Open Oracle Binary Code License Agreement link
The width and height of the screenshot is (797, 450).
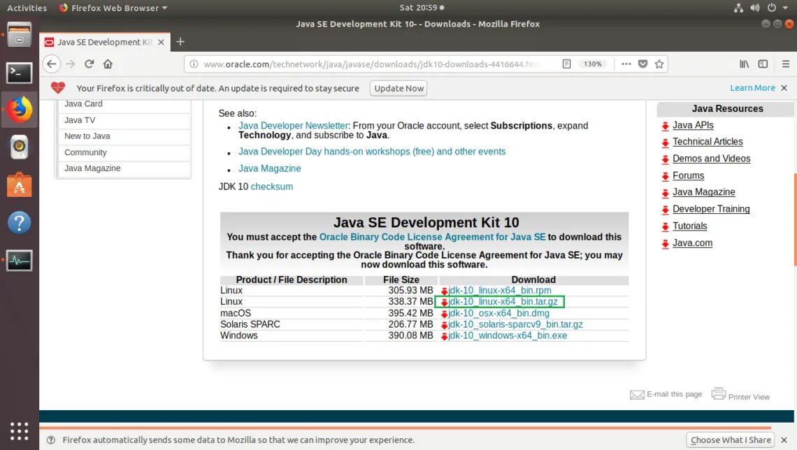pyautogui.click(x=432, y=237)
